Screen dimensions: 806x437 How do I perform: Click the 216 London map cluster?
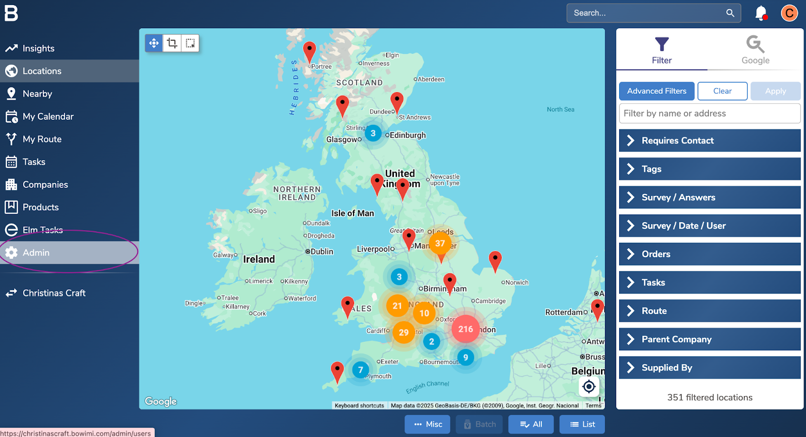click(x=465, y=329)
